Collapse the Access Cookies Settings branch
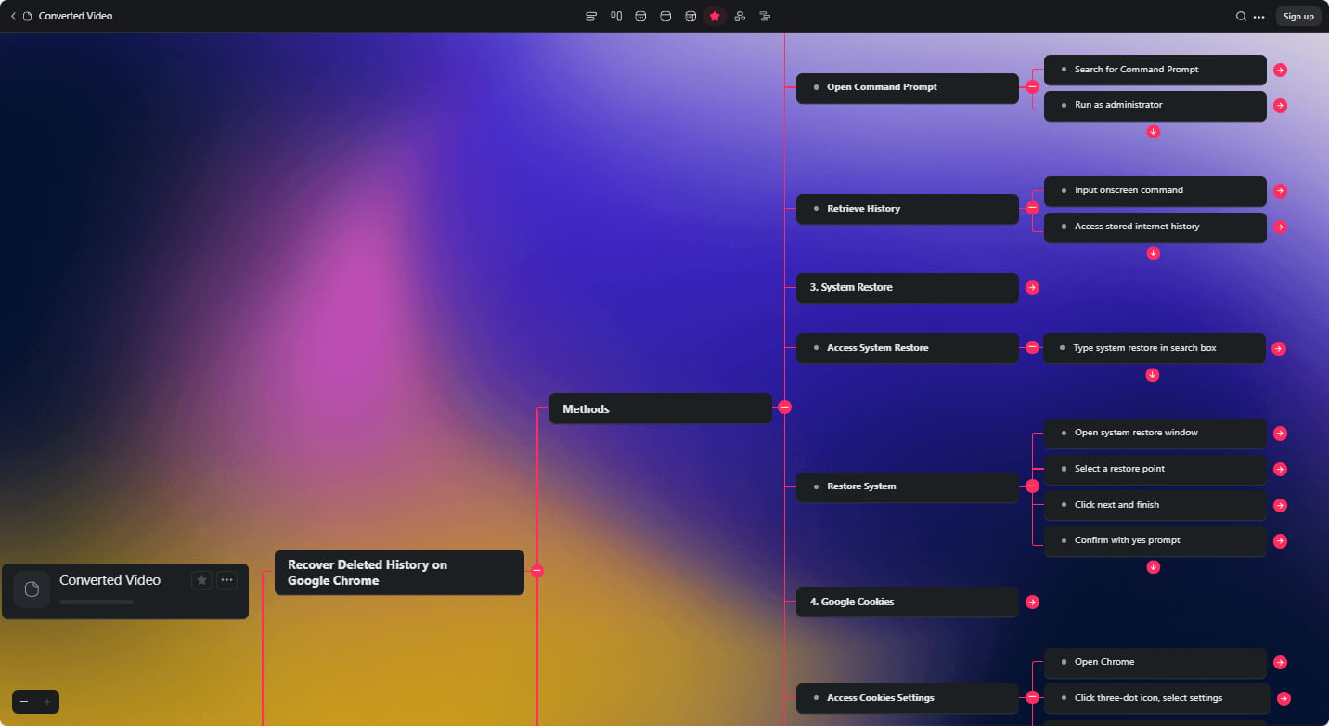The height and width of the screenshot is (726, 1329). [1032, 696]
